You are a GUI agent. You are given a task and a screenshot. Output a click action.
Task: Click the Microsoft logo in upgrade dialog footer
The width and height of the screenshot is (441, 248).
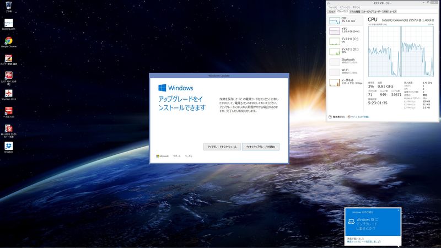click(162, 156)
